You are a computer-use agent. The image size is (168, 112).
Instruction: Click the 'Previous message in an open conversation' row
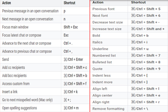coord(45,11)
